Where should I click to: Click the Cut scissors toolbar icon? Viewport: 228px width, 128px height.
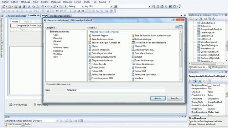pos(29,6)
